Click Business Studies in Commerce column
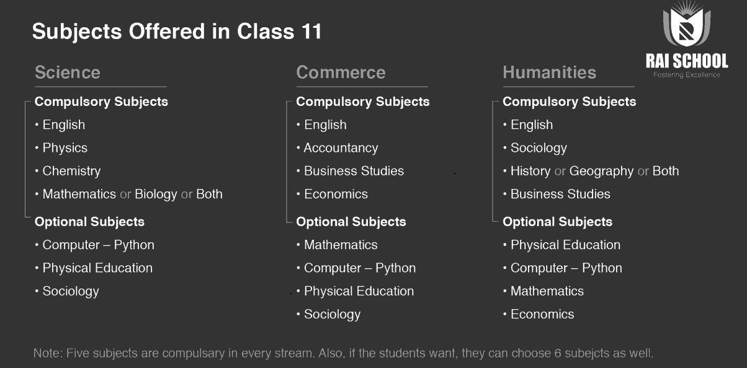Image resolution: width=747 pixels, height=368 pixels. pos(354,171)
